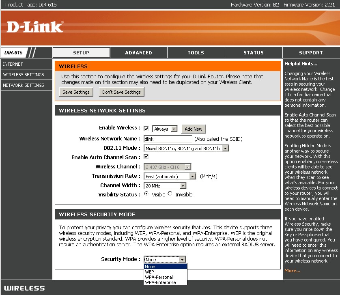Image resolution: width=340 pixels, height=295 pixels.
Task: Open NETWORK SETTINGS in sidebar
Action: coord(26,85)
